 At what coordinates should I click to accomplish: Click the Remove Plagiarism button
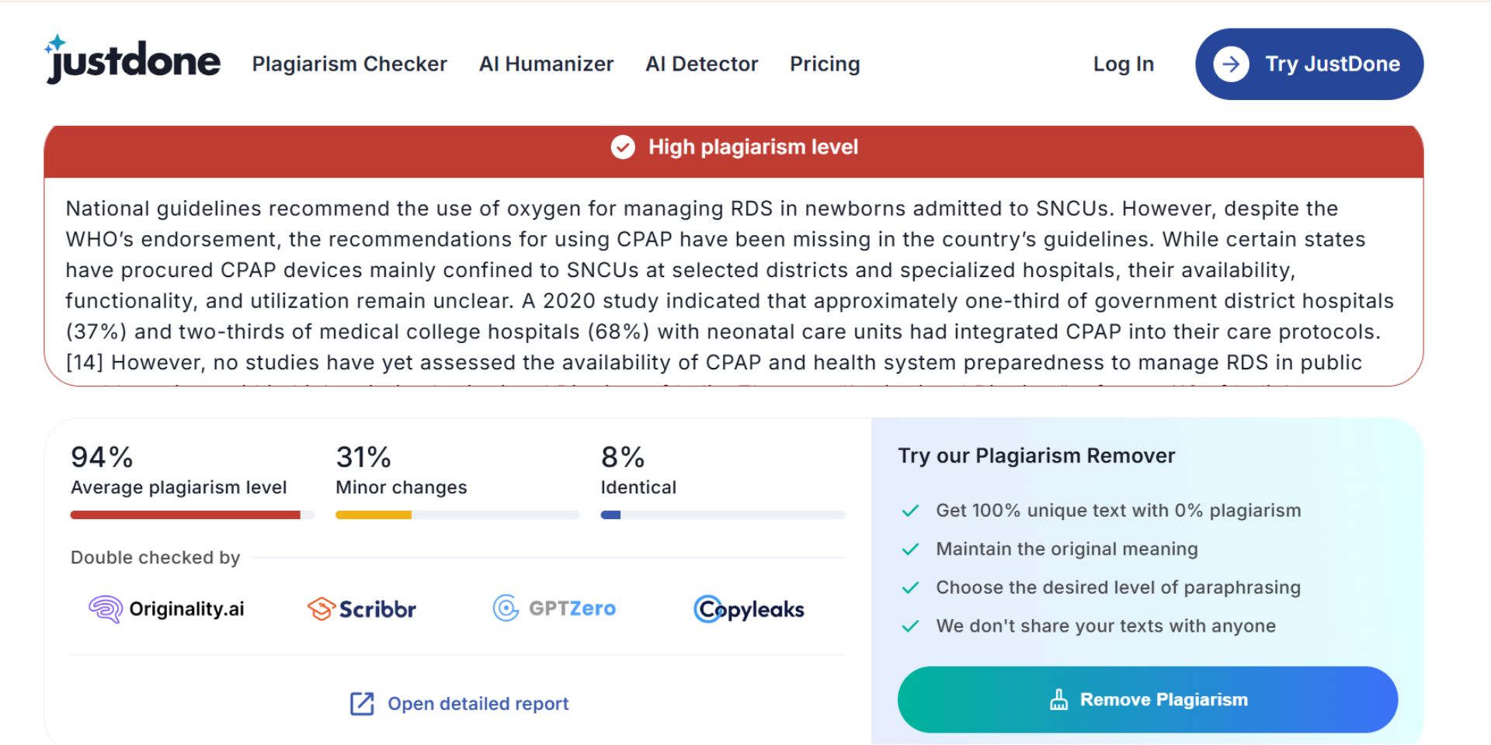(x=1148, y=700)
